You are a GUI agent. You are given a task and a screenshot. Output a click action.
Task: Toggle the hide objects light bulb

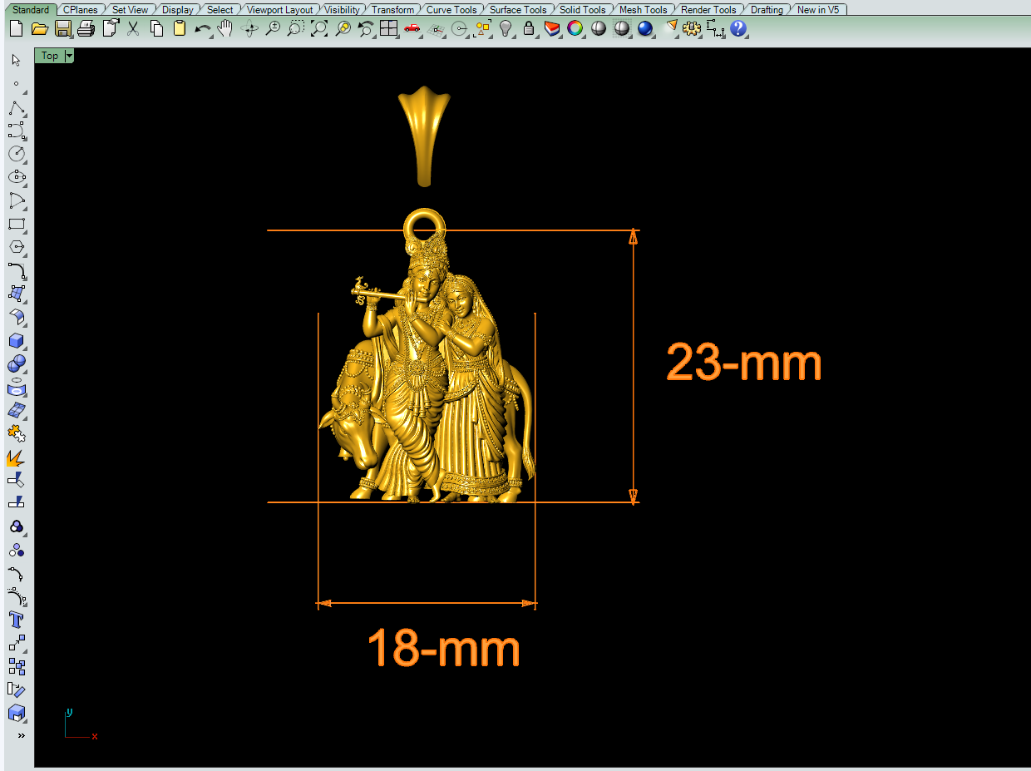coord(506,29)
